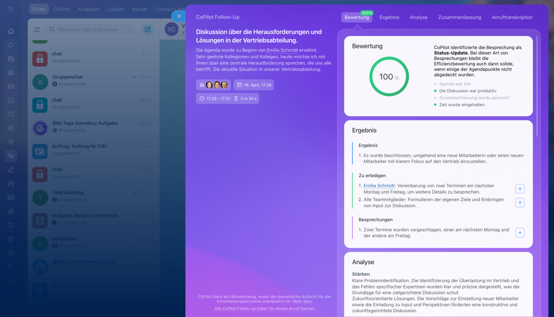The height and width of the screenshot is (317, 554).
Task: Switch to the Ergebnis tab
Action: click(x=389, y=17)
